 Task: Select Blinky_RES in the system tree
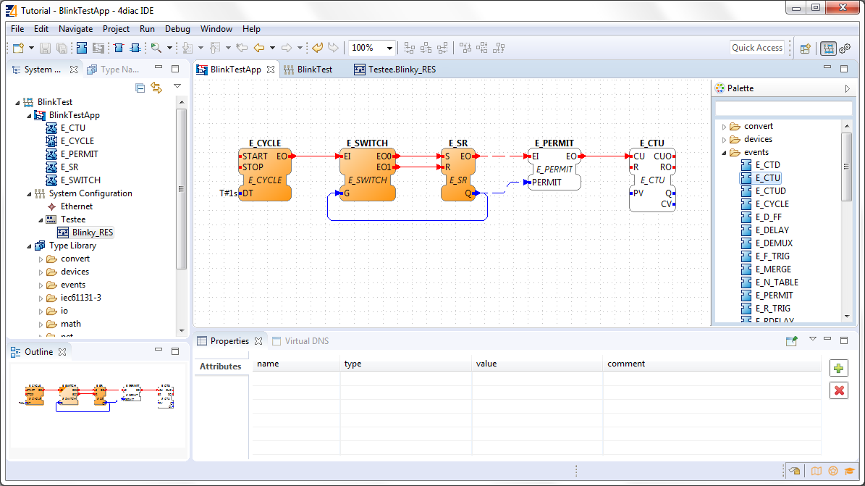[x=93, y=232]
